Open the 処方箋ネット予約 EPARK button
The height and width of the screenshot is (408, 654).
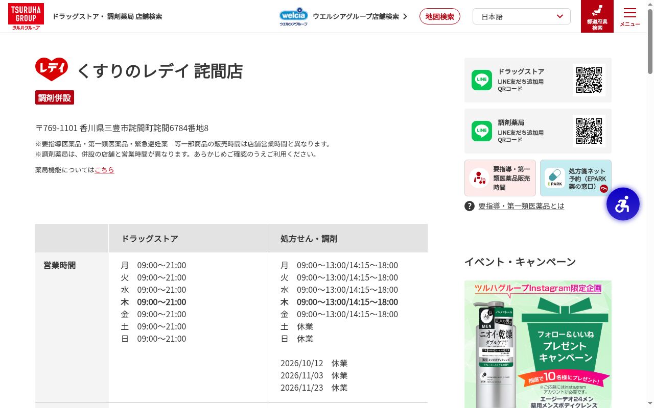click(x=576, y=178)
